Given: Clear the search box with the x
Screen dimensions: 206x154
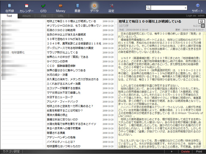Looking at the screenshot, I should (185, 8).
